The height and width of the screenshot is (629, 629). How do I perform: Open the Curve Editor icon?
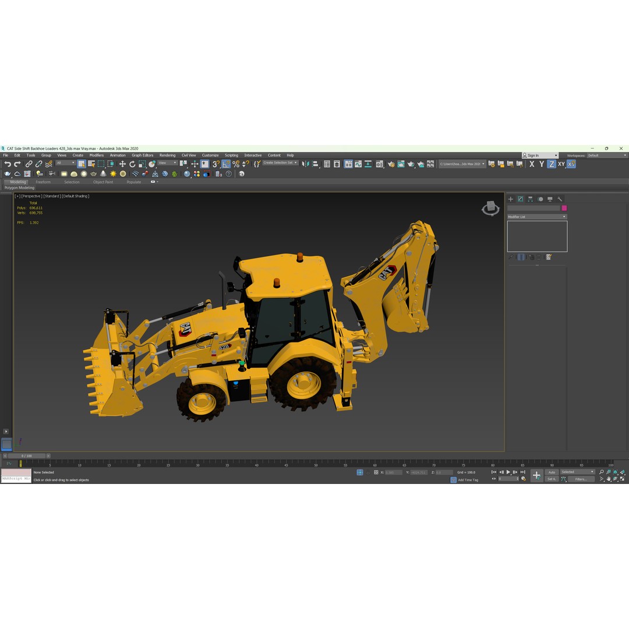click(358, 164)
